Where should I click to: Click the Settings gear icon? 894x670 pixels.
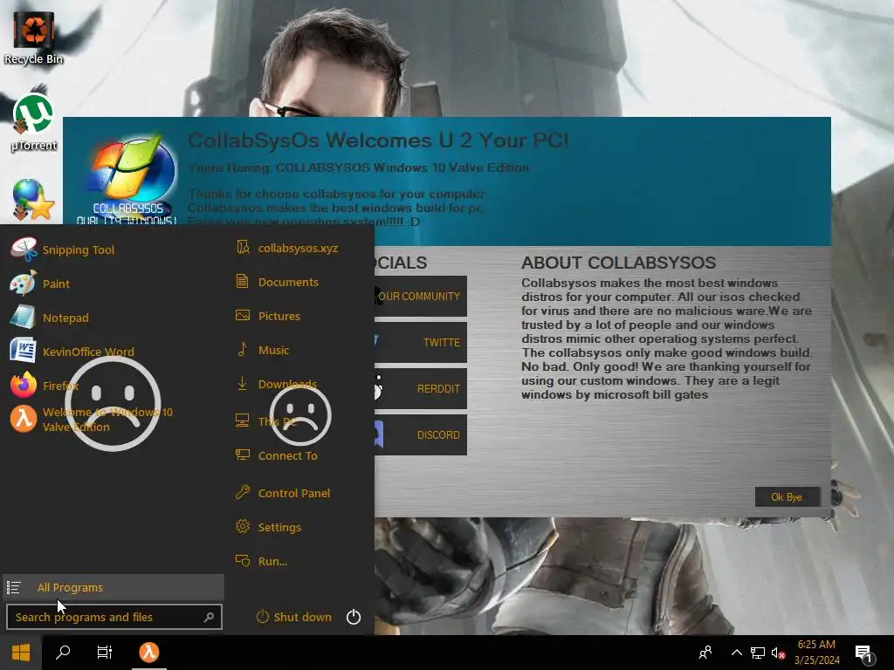click(x=243, y=526)
